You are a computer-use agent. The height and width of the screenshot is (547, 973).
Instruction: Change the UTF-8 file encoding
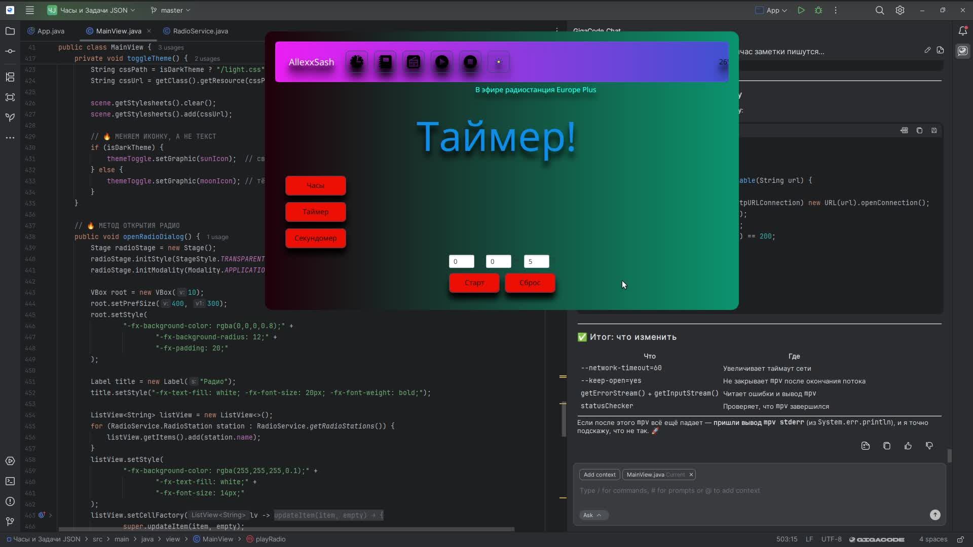[x=832, y=539]
